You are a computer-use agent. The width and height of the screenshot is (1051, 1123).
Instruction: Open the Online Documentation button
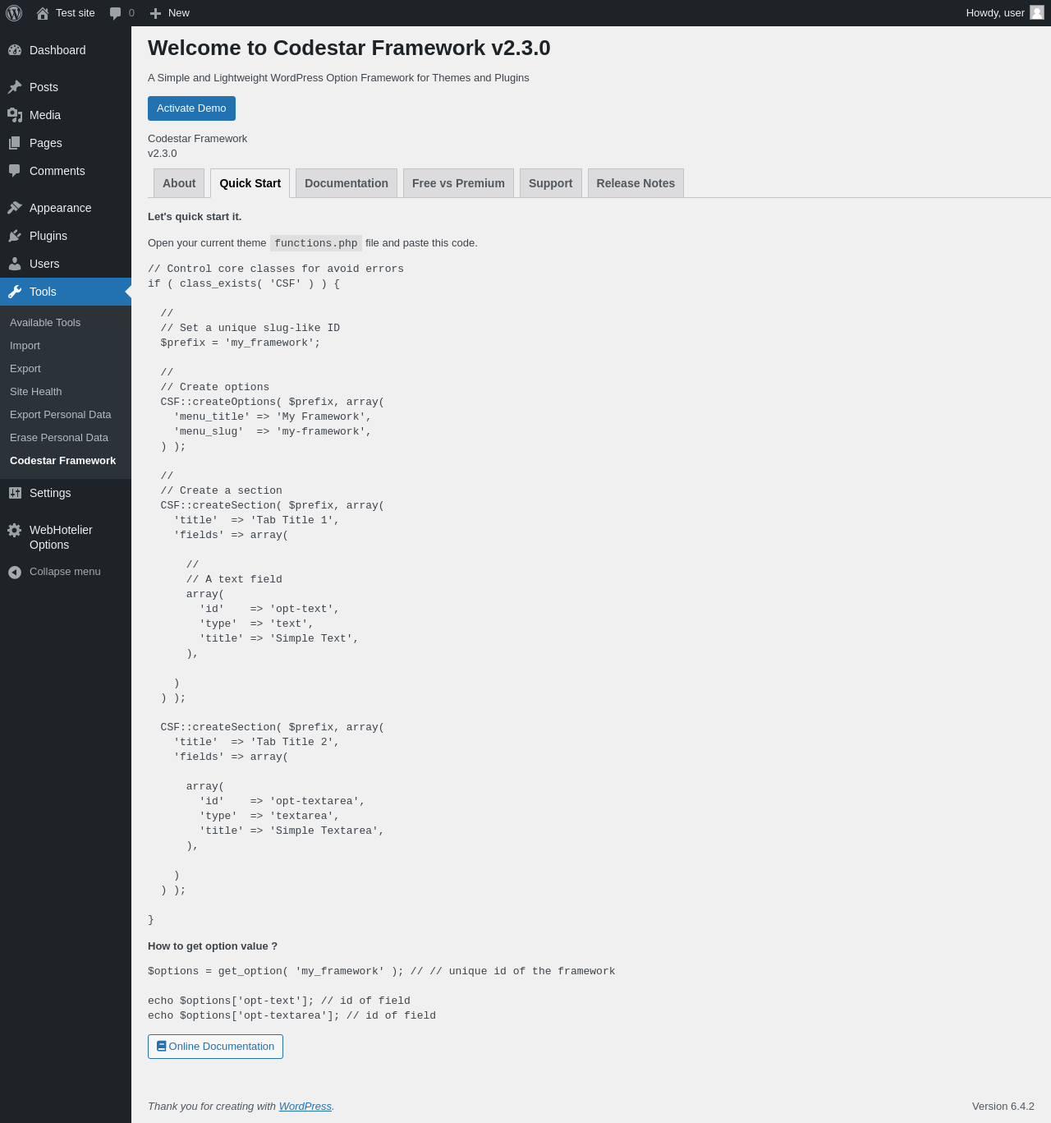[215, 1047]
